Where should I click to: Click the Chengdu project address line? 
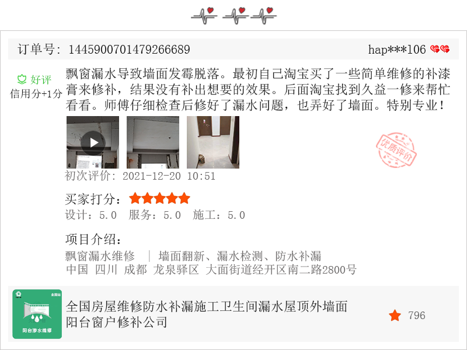(211, 269)
